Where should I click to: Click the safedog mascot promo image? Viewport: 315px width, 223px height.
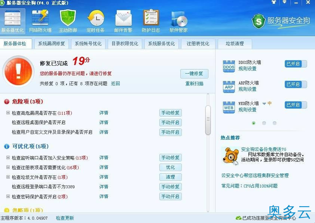pos(230,156)
